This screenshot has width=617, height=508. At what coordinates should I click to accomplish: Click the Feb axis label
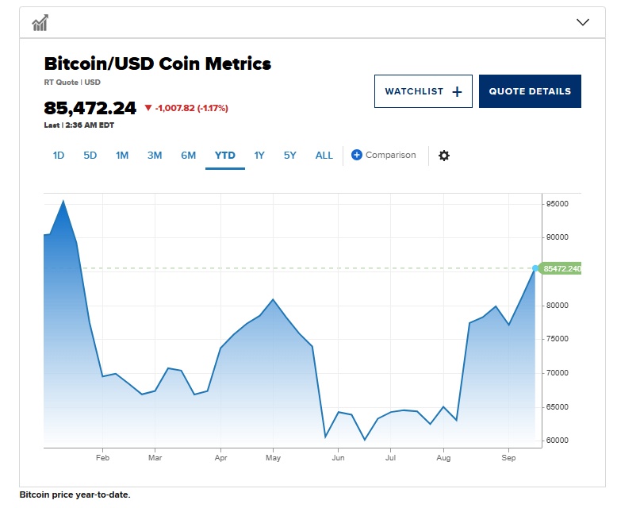(x=103, y=457)
